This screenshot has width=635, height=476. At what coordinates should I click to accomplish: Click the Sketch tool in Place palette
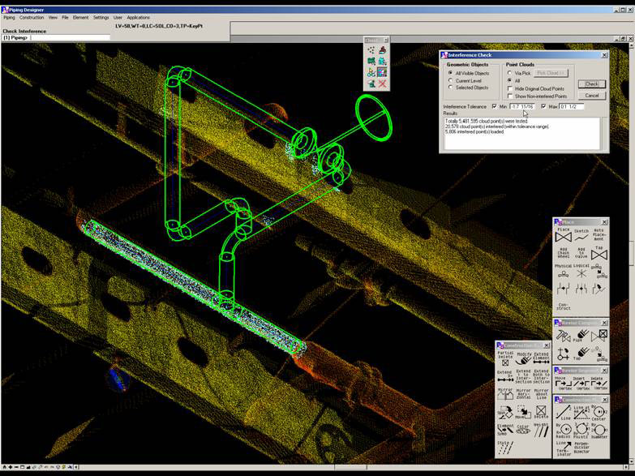[581, 236]
